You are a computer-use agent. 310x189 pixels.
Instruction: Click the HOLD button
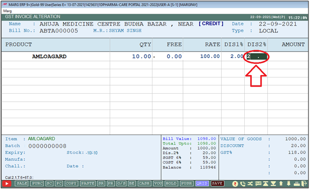171,183
